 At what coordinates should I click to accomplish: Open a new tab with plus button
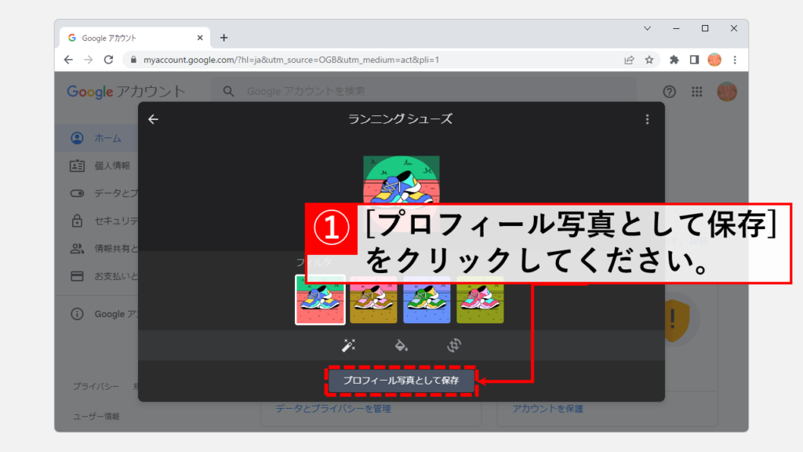[x=223, y=38]
